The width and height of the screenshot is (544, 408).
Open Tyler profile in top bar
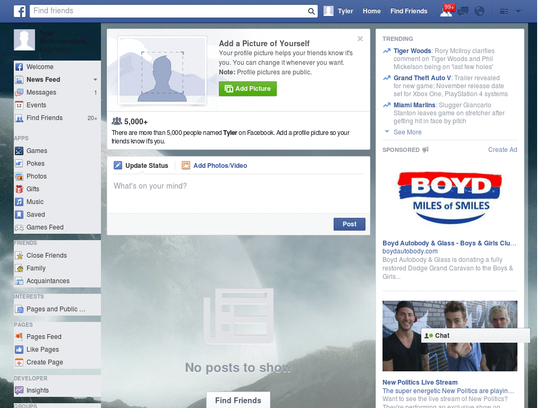(338, 11)
